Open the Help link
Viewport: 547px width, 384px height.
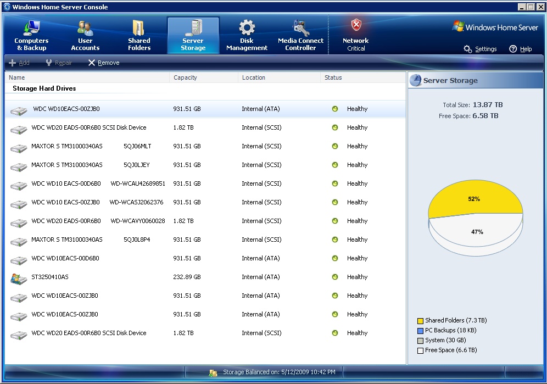pos(521,49)
